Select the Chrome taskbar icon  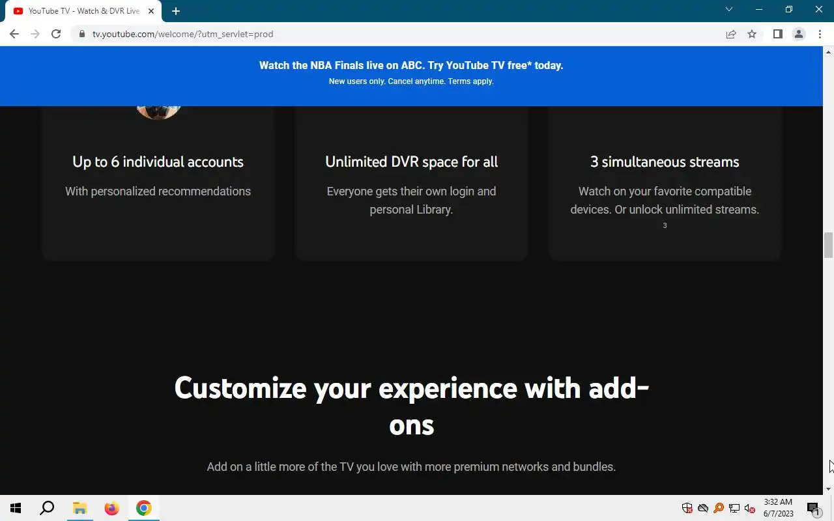click(143, 508)
